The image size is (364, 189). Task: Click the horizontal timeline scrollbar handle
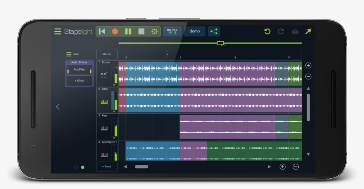pos(141,167)
